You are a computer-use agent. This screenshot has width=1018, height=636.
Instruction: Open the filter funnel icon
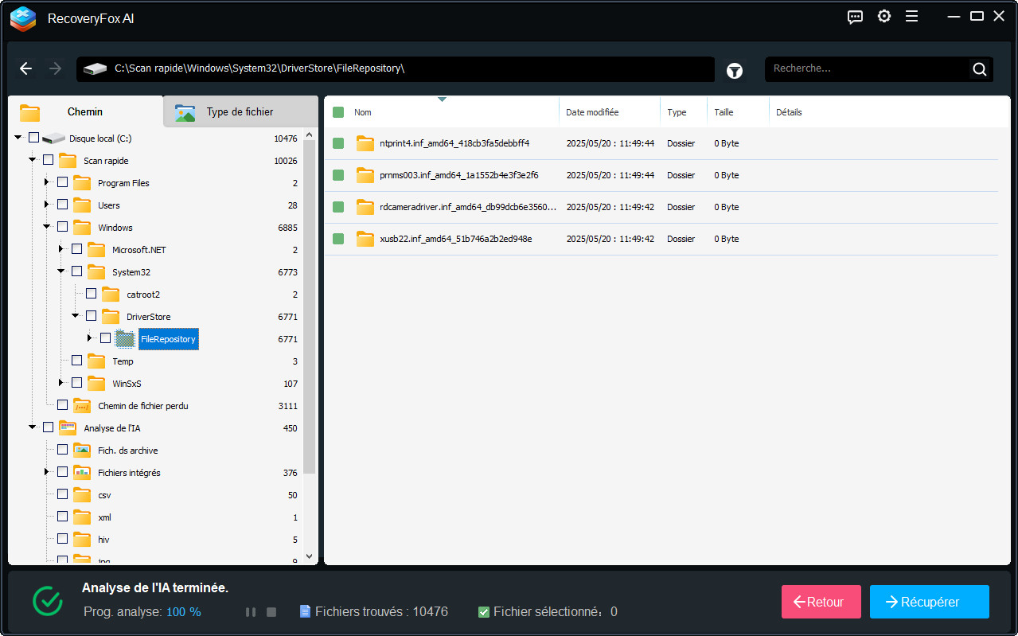click(735, 71)
